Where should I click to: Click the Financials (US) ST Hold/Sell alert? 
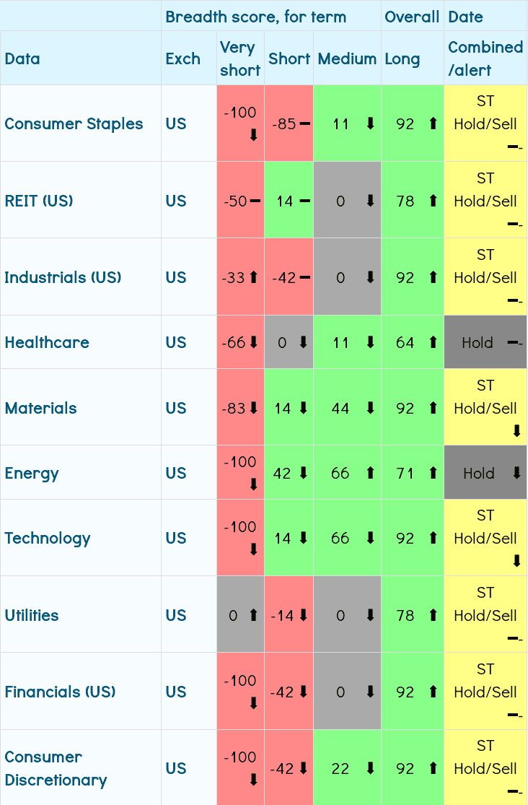pyautogui.click(x=485, y=692)
